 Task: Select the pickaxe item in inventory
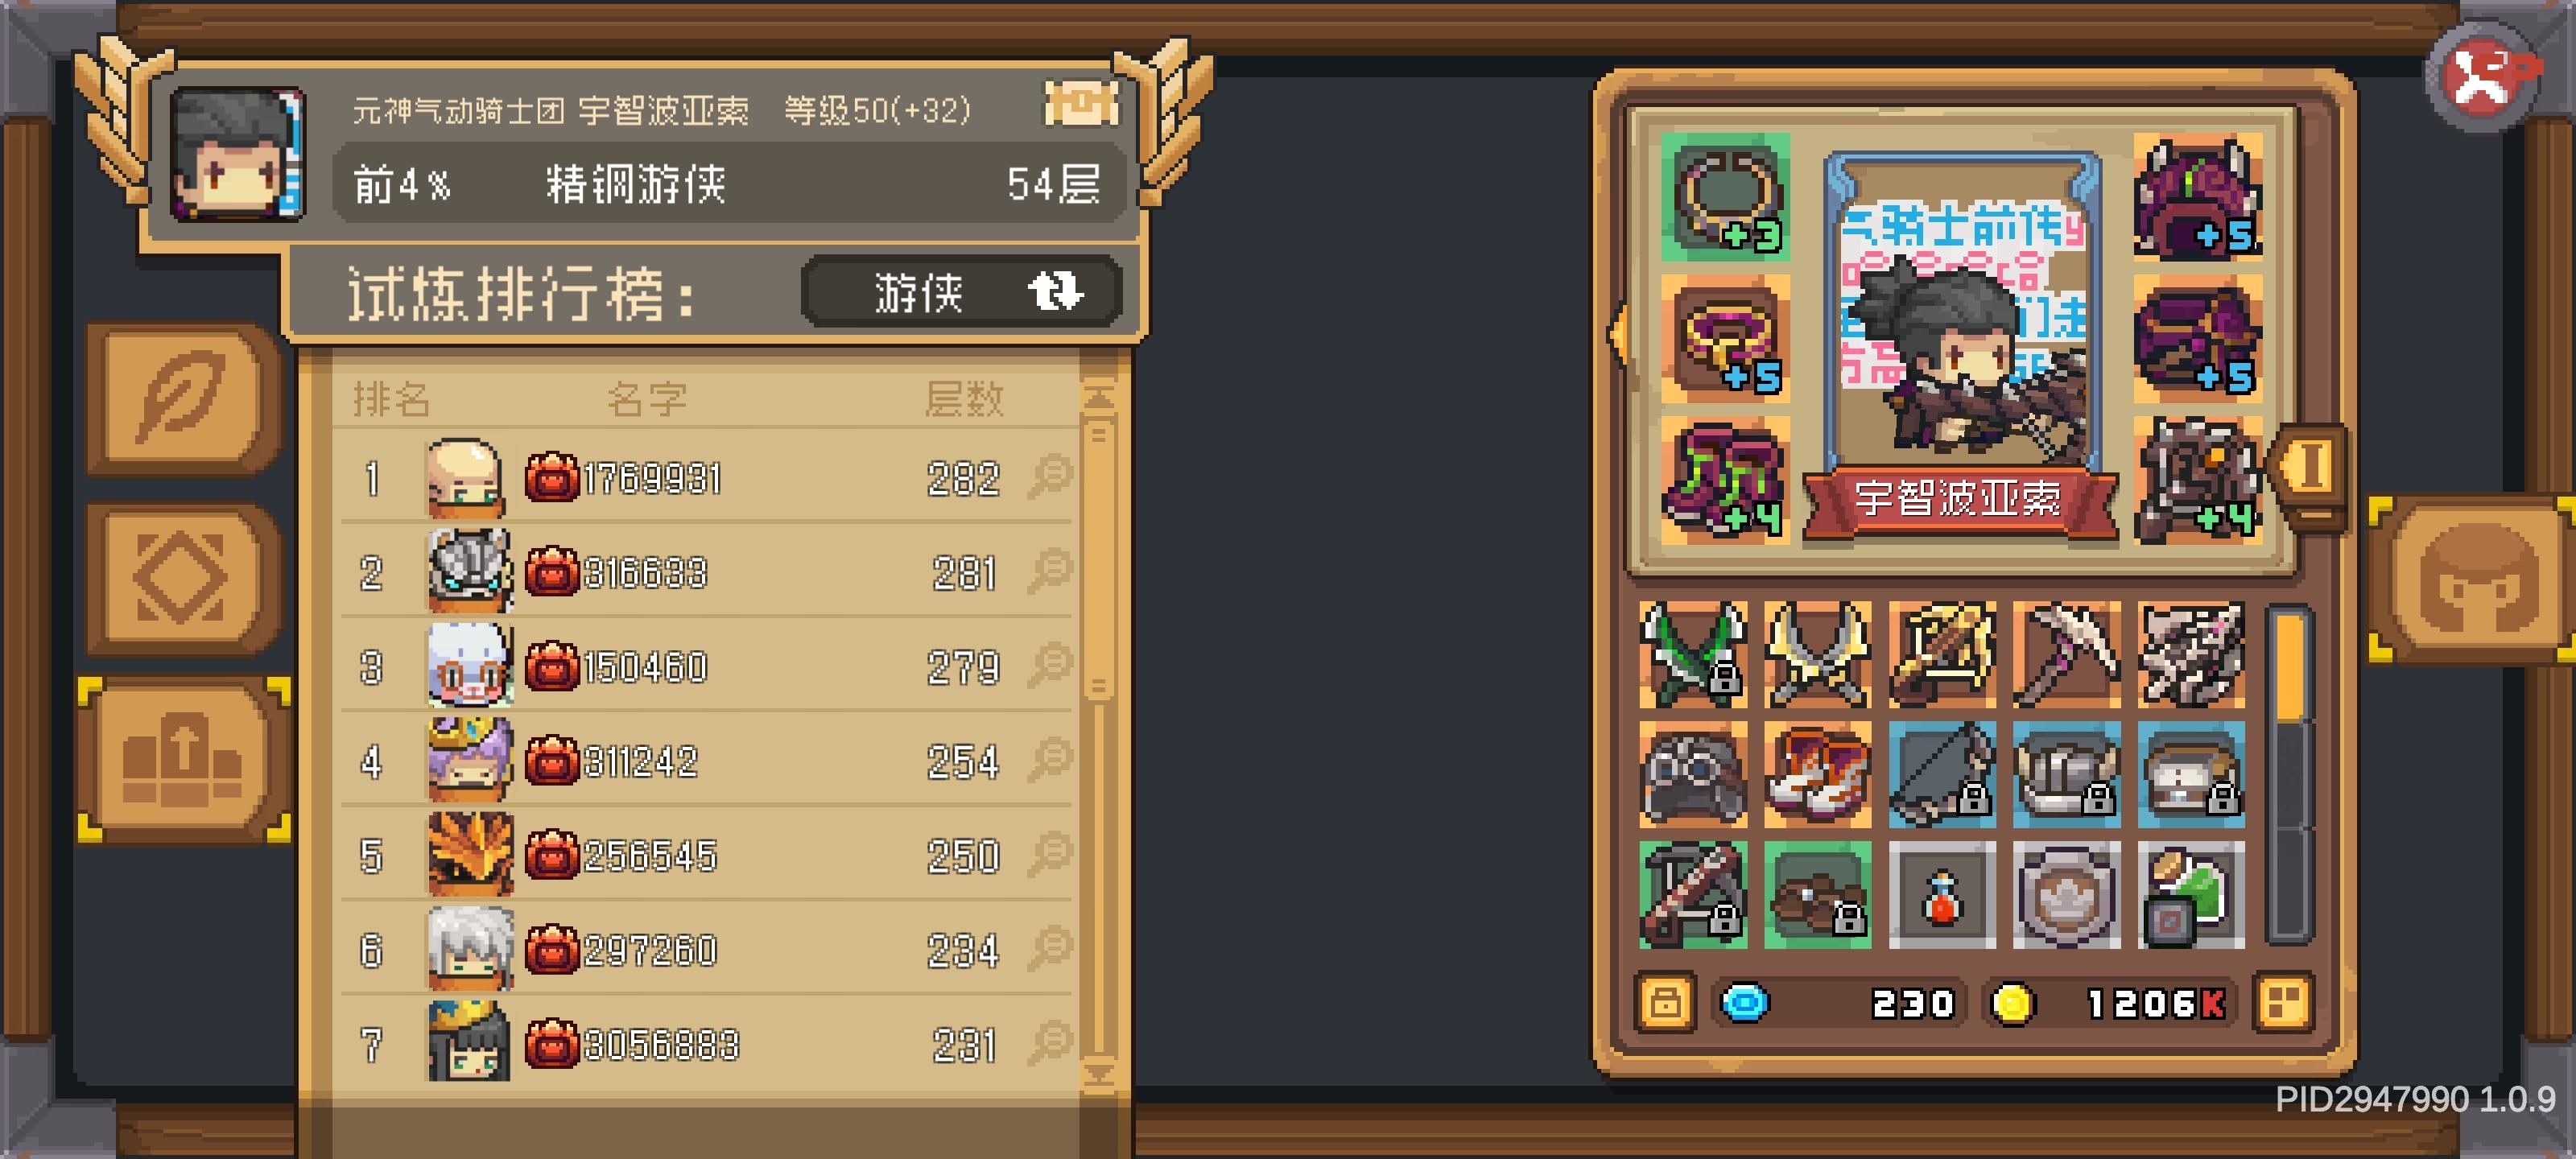pyautogui.click(x=2066, y=654)
